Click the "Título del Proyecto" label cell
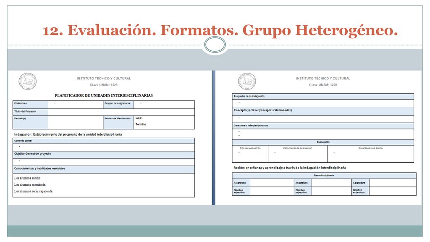Screen dimensions: 430x242 (30, 112)
